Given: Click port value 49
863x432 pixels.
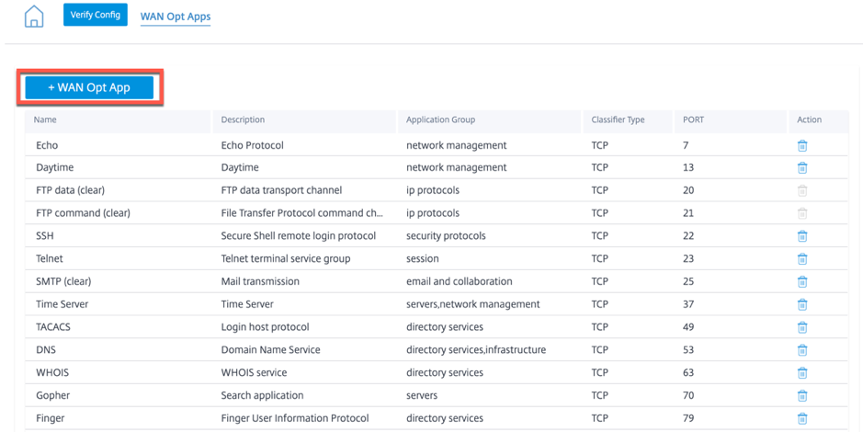Looking at the screenshot, I should (x=688, y=327).
